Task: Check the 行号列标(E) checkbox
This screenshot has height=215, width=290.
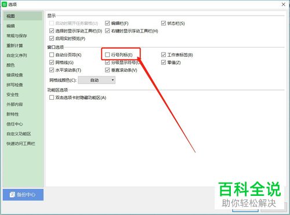Action: tap(107, 54)
